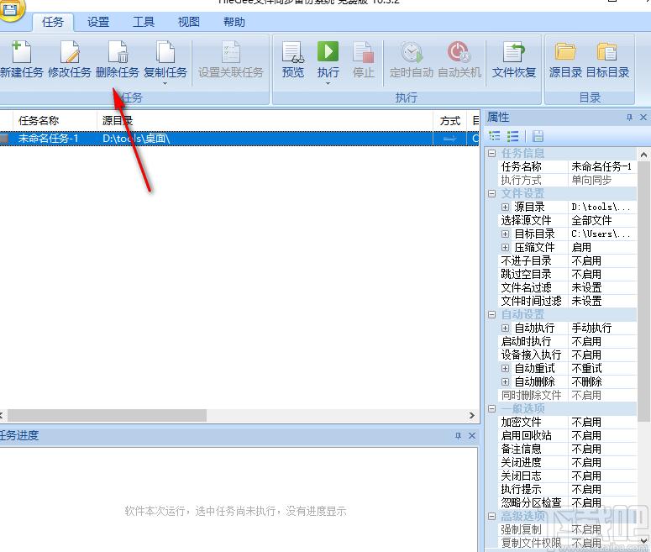This screenshot has width=651, height=552.
Task: Click the 忽略分区检查 property value
Action: coord(601,502)
